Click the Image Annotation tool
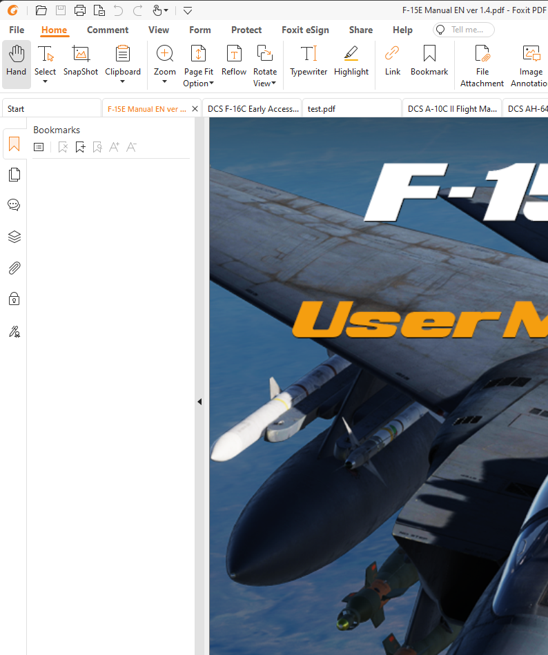Image resolution: width=548 pixels, height=655 pixels. click(529, 66)
